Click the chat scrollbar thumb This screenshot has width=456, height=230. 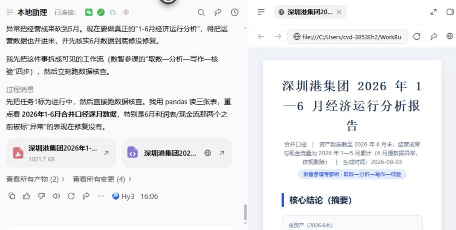coord(245,212)
